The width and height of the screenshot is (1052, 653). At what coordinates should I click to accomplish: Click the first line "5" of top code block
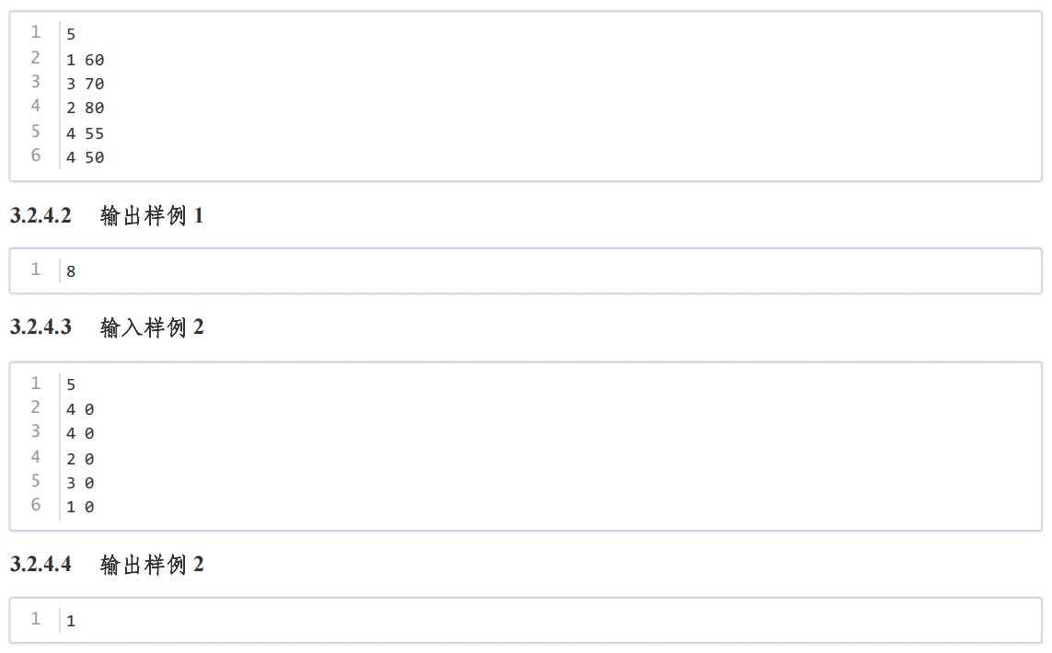(71, 34)
